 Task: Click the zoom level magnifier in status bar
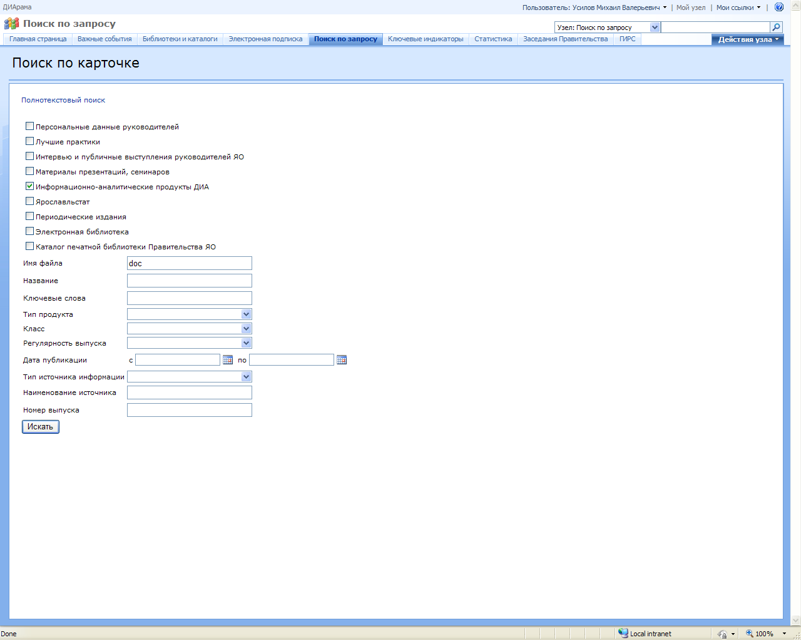coord(749,633)
